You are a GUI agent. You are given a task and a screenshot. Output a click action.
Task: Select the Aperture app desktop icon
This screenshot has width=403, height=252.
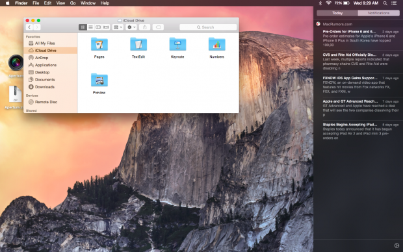pos(16,63)
